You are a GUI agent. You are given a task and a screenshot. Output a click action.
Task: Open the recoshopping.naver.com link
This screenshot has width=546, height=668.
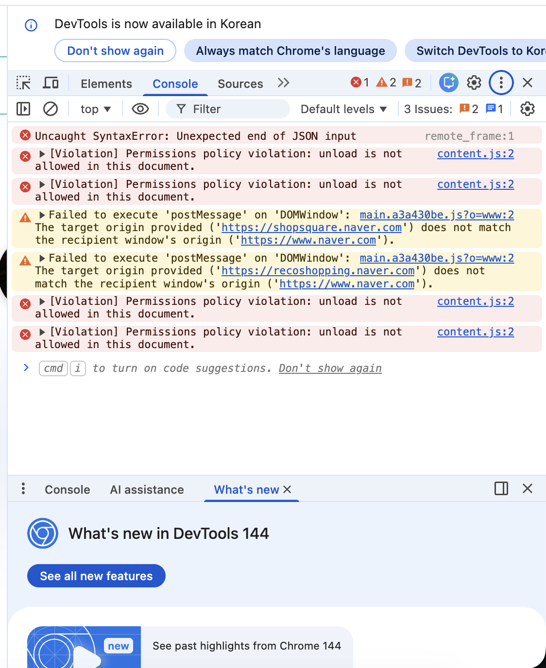318,271
